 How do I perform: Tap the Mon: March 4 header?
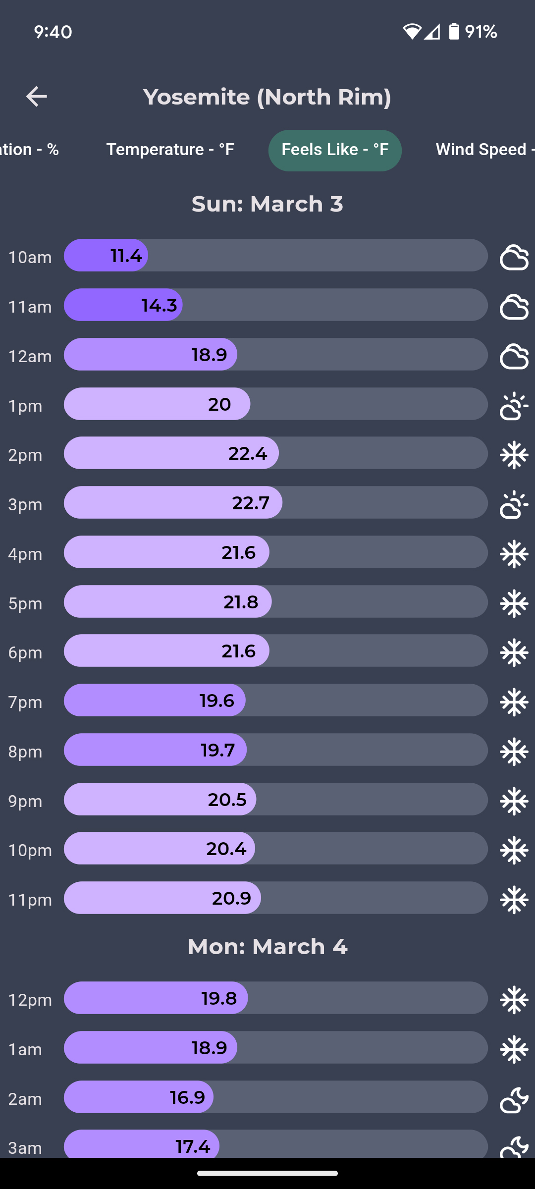point(267,947)
